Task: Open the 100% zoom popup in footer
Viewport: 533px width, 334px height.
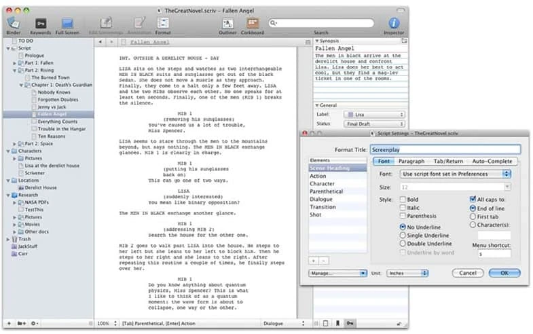Action: [107, 323]
